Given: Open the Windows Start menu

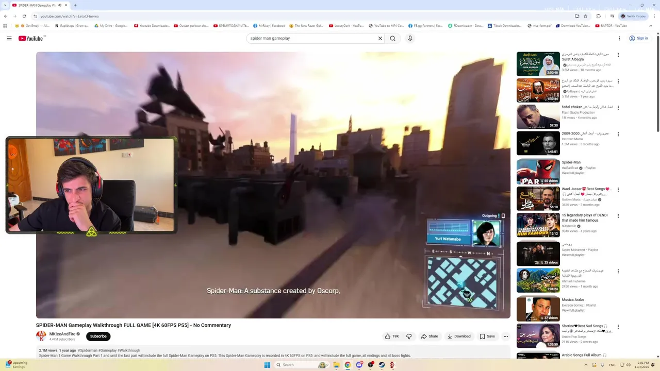Looking at the screenshot, I should 267,365.
